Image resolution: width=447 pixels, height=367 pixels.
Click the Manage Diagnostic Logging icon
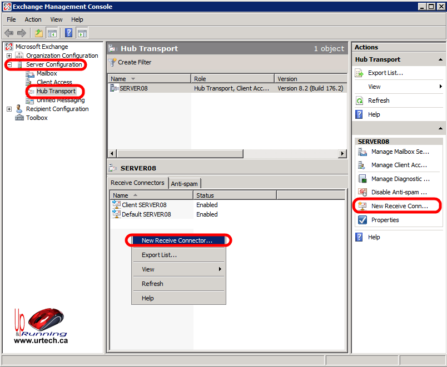point(362,179)
